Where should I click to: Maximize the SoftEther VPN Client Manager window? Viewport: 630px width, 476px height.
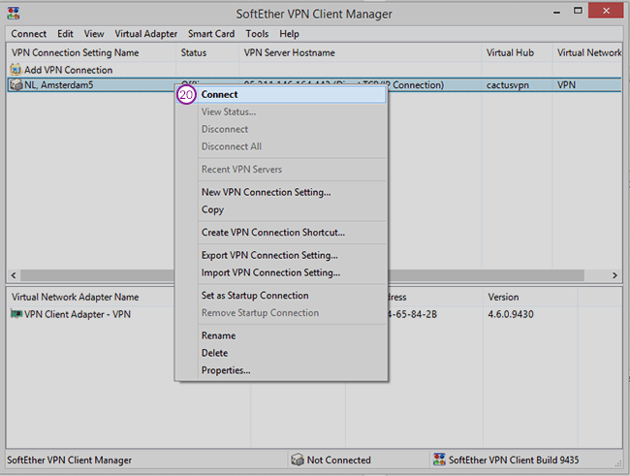[x=578, y=11]
